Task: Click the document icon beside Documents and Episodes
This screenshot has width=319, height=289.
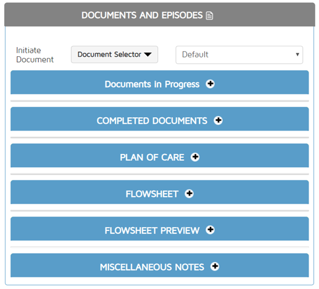Action: click(x=209, y=16)
